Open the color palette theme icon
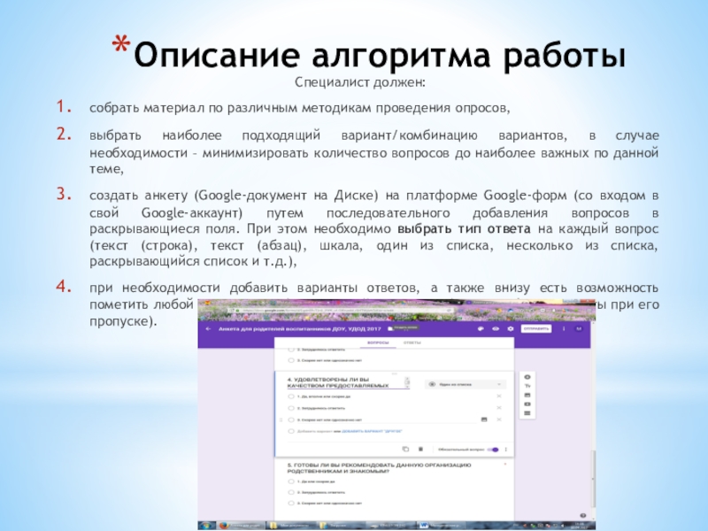Image resolution: width=708 pixels, height=531 pixels. 481,328
